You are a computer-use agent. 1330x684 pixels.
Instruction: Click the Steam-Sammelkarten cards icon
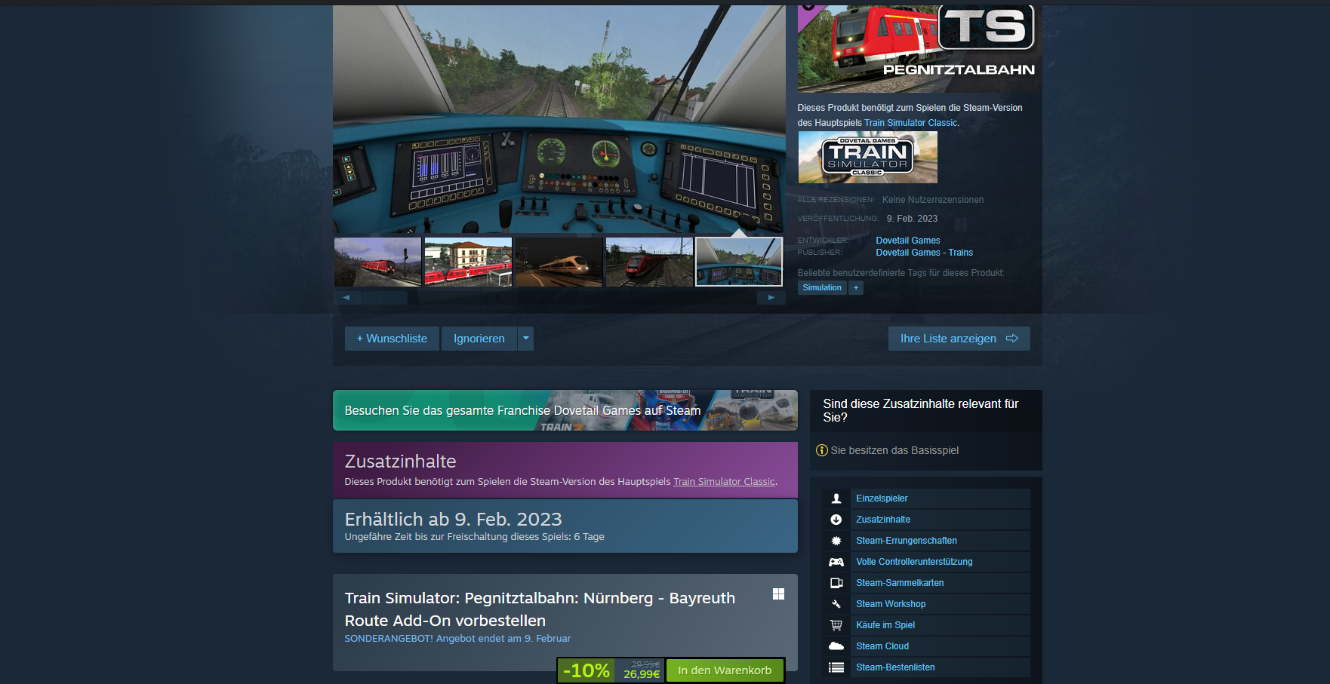(x=836, y=583)
